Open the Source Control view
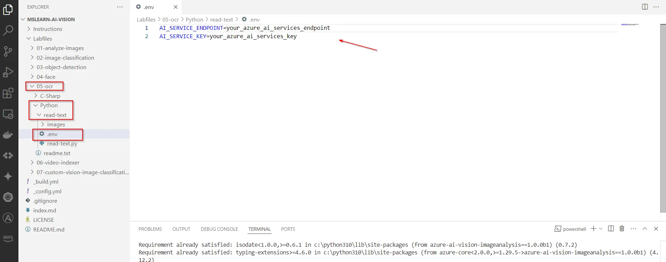666x262 pixels. tap(8, 51)
